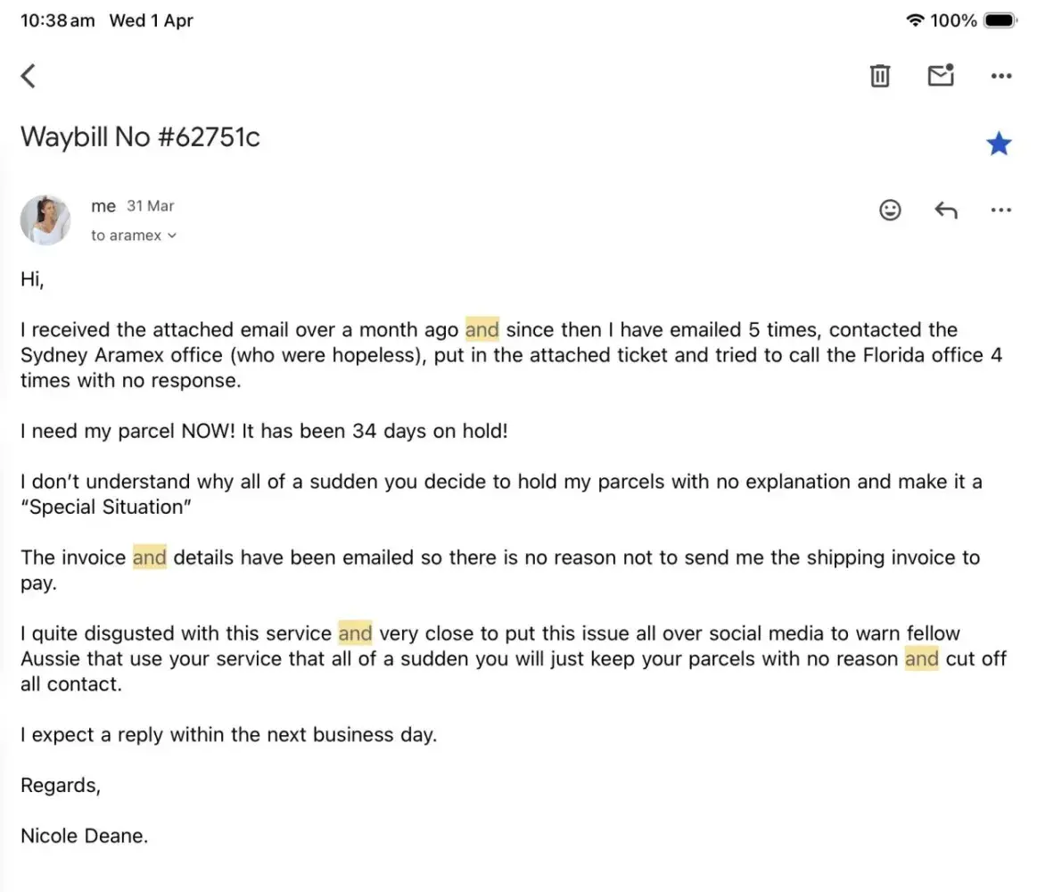Delete this email with the trash icon
Image resolution: width=1037 pixels, height=892 pixels.
880,76
